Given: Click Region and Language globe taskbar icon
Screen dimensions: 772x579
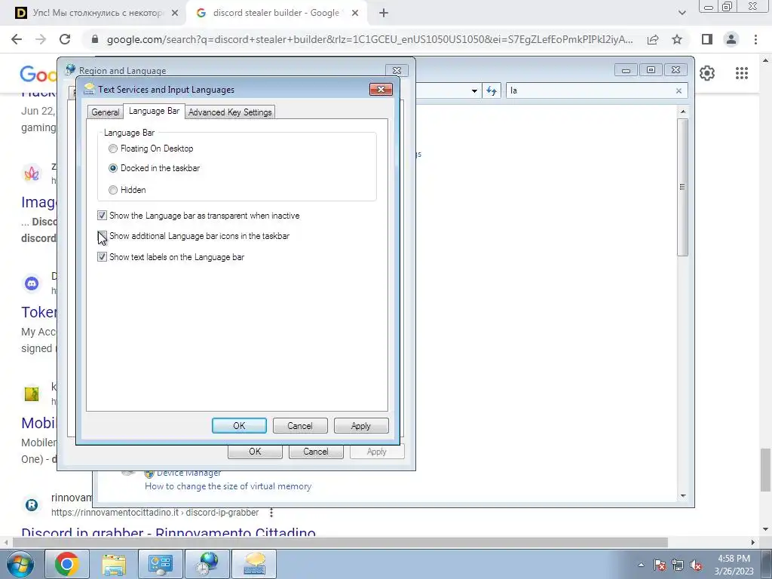Looking at the screenshot, I should 207,564.
